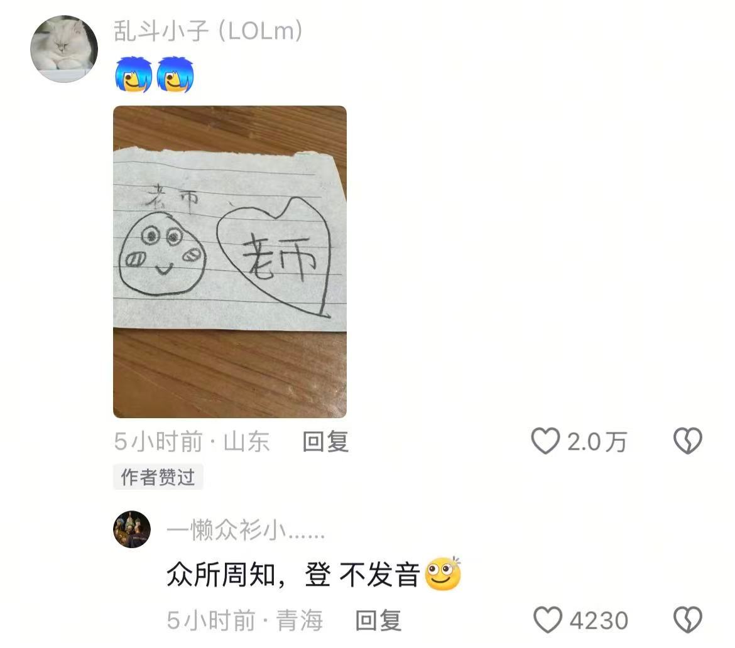Reply to the 青海 comment
Viewport: 735px width, 648px height.
378,620
